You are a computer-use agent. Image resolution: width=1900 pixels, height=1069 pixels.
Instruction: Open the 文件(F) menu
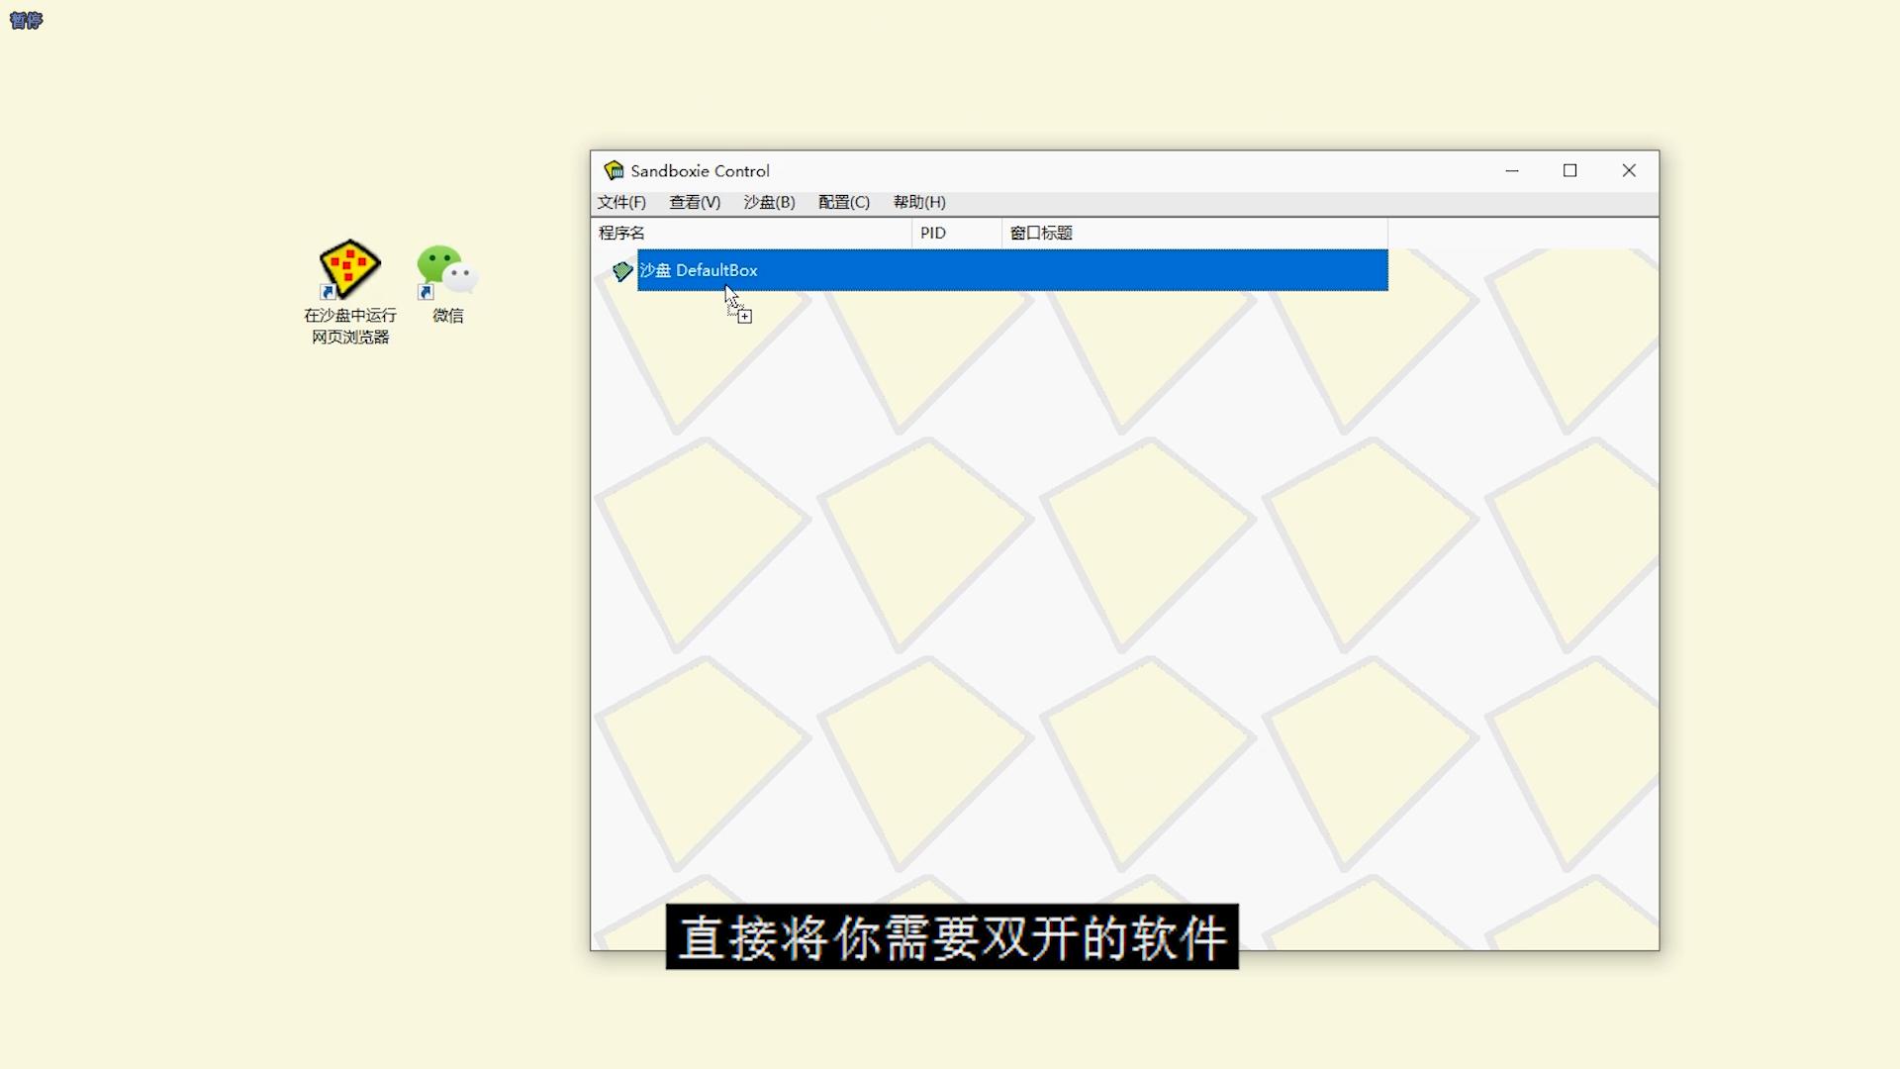click(x=620, y=202)
